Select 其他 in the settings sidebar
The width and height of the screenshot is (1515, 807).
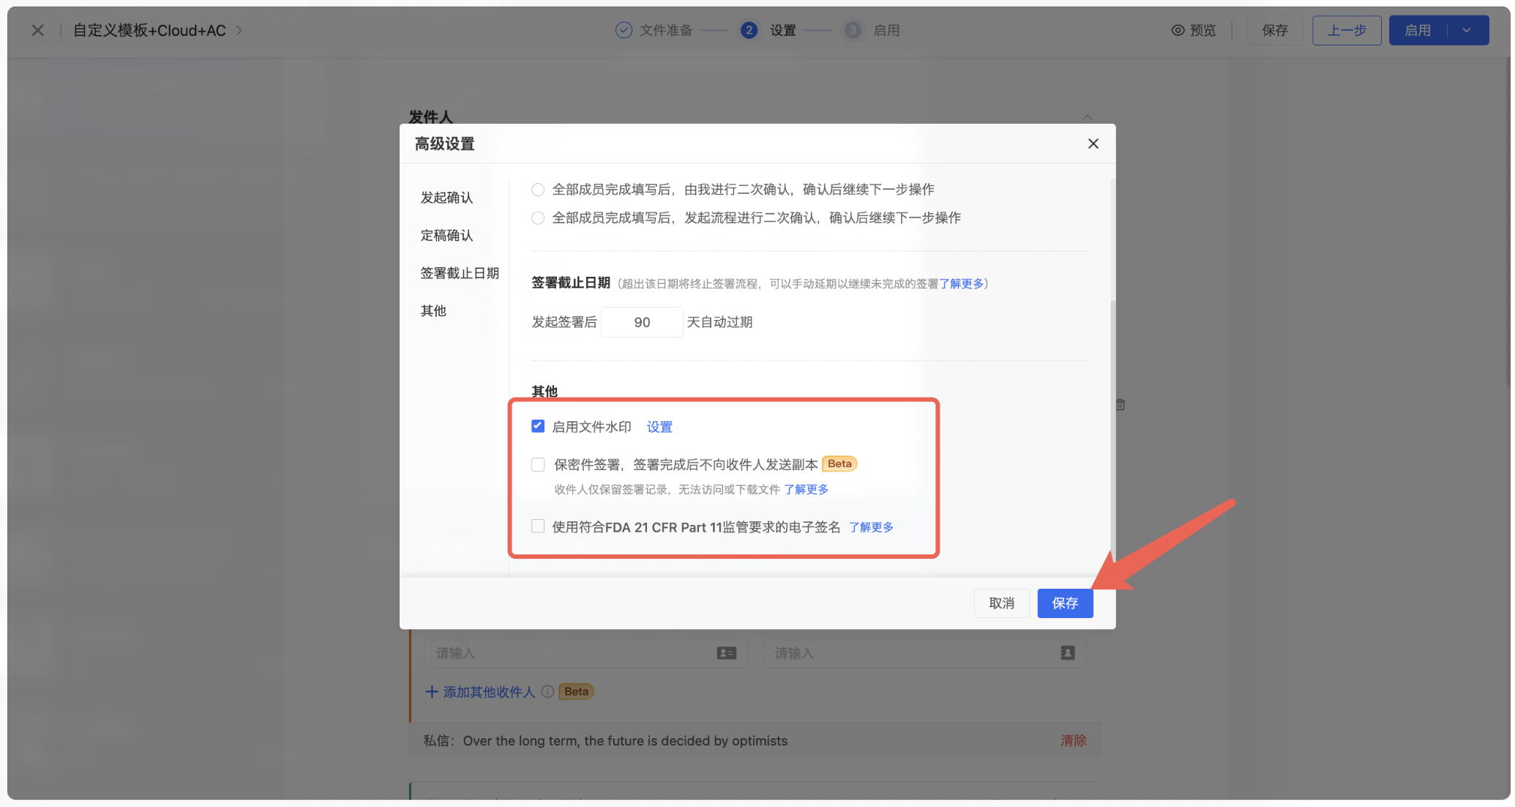[x=433, y=310]
